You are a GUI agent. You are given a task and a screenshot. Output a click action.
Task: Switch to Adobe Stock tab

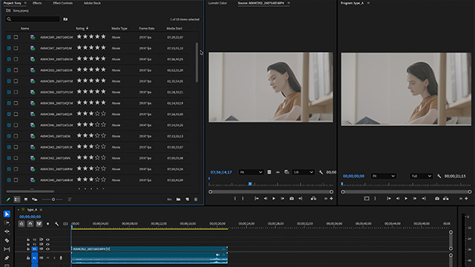pyautogui.click(x=92, y=3)
